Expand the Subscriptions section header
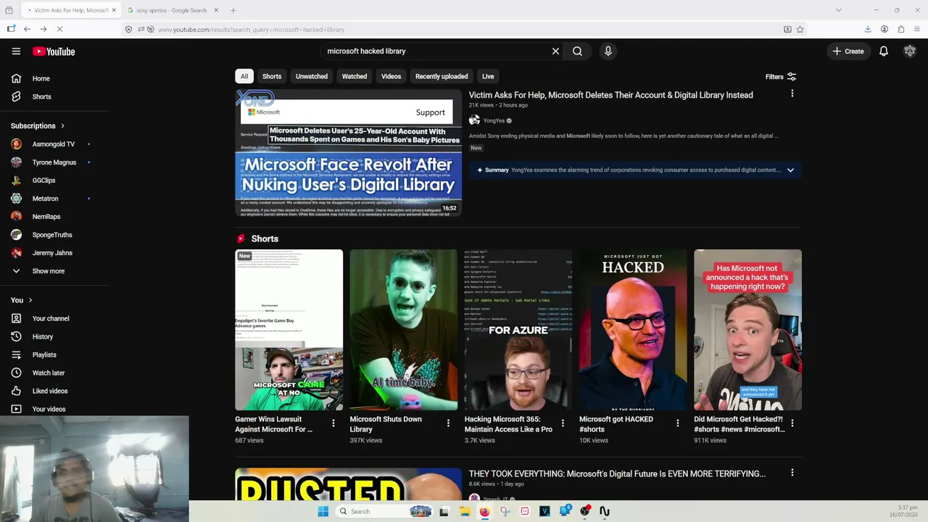This screenshot has height=522, width=928. click(x=38, y=126)
